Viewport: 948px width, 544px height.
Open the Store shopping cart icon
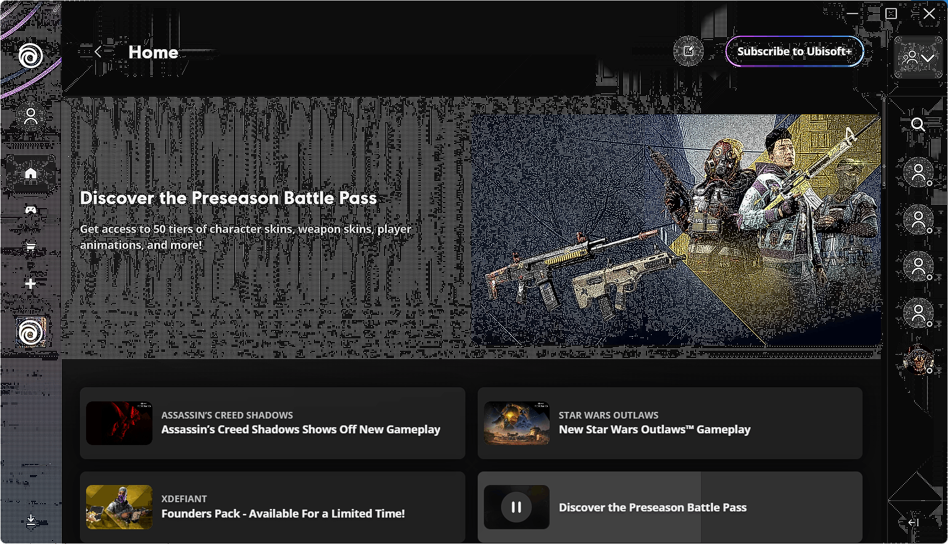coord(31,247)
